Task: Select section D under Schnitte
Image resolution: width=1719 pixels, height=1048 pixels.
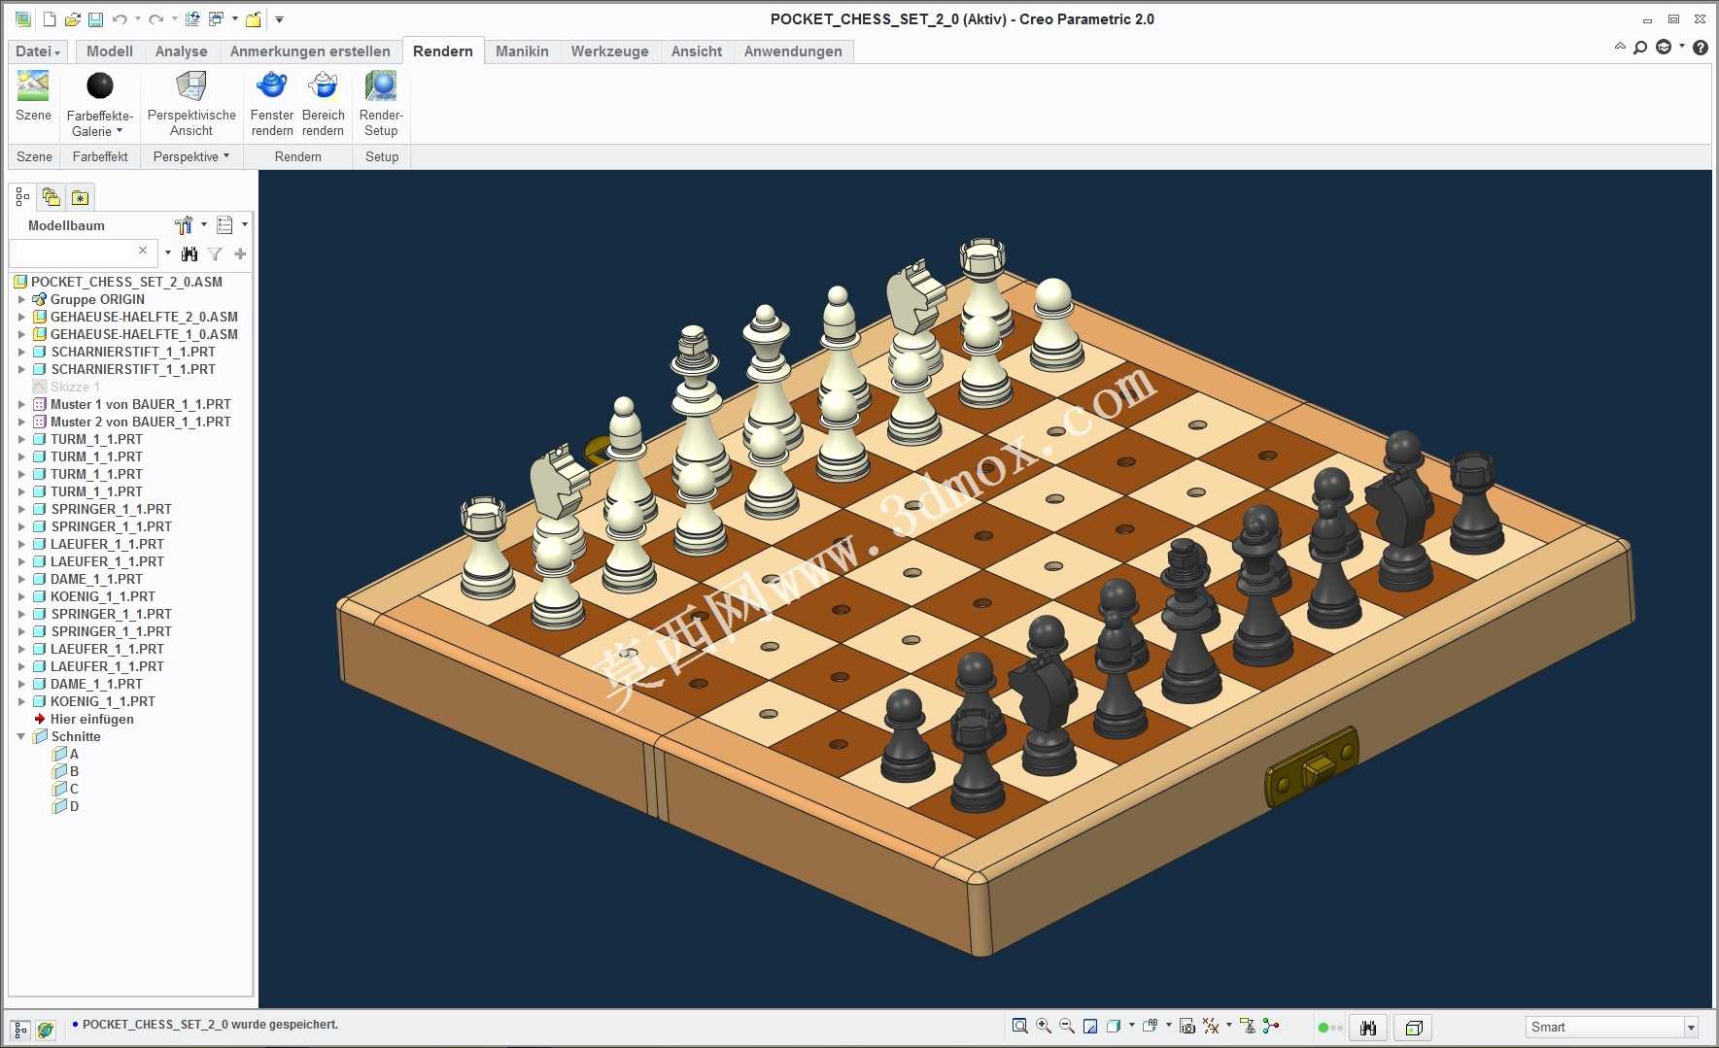Action: [65, 807]
